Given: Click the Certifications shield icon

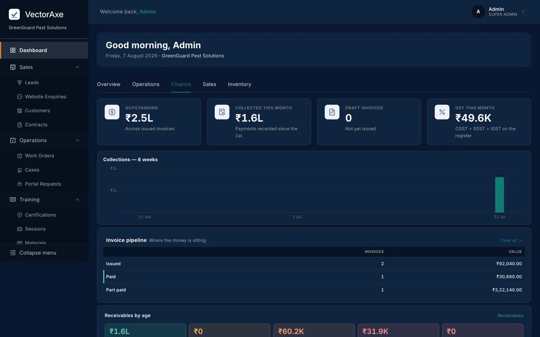Looking at the screenshot, I should [x=20, y=215].
